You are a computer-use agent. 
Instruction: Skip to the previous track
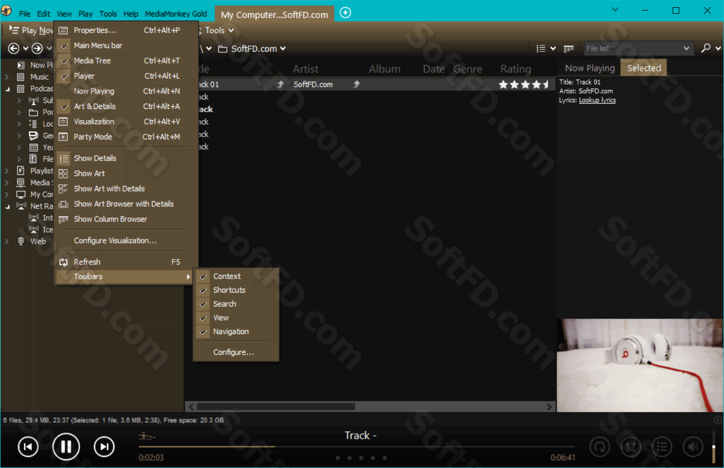click(x=28, y=446)
